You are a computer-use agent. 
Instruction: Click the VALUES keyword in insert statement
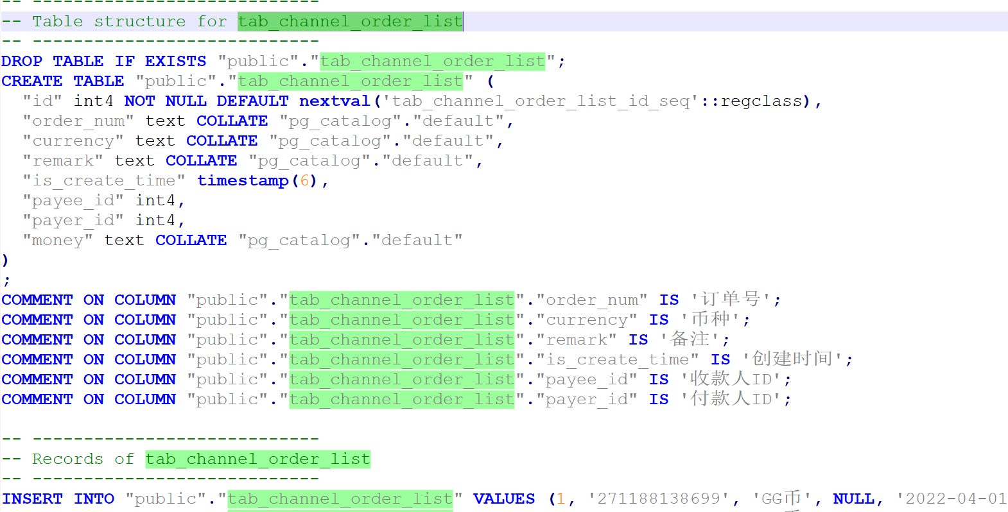(504, 499)
